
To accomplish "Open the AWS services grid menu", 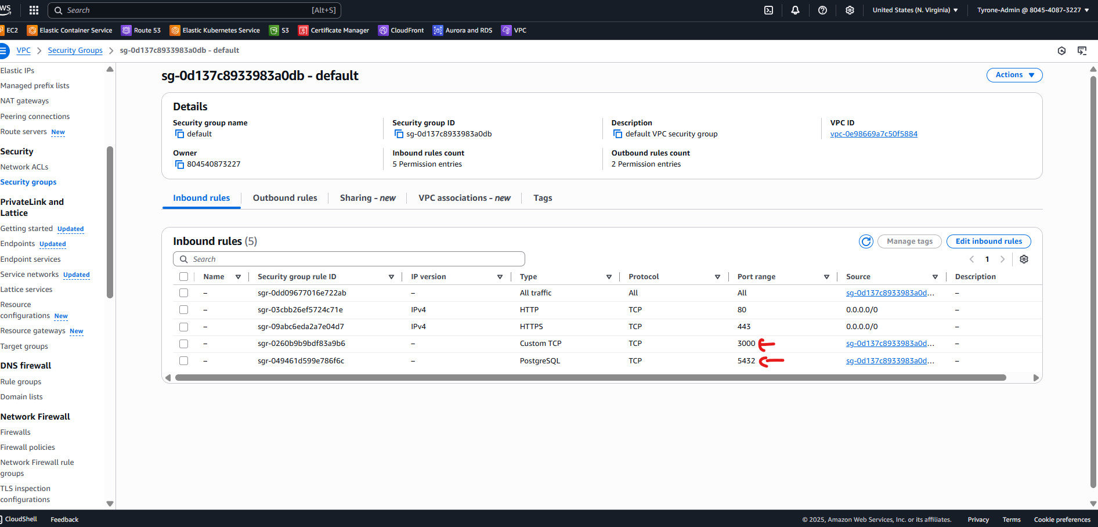I will [x=34, y=10].
